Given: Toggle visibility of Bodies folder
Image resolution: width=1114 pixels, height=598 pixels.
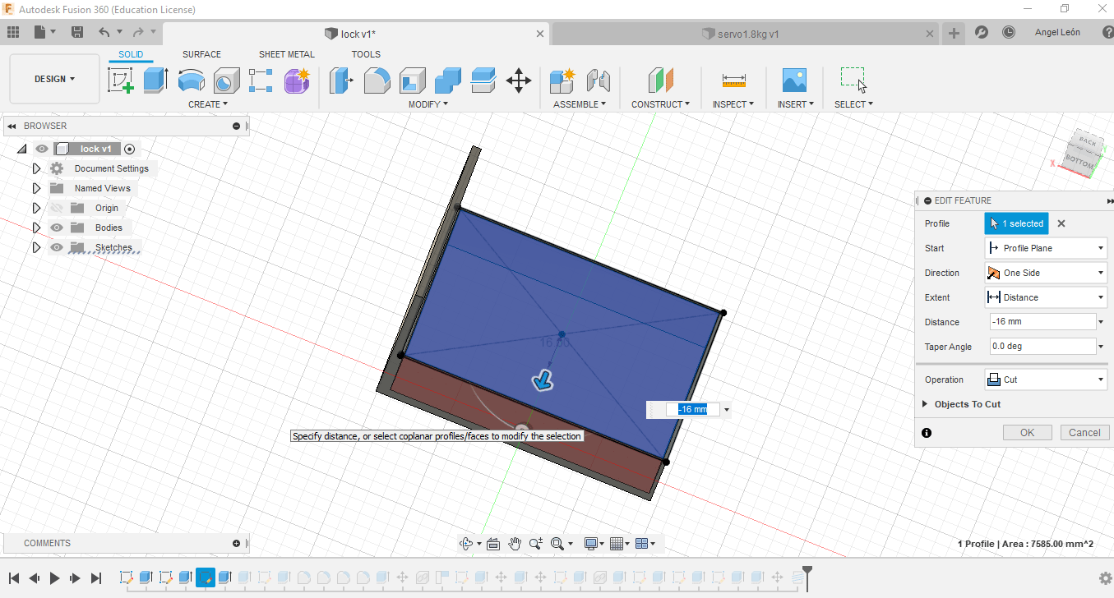Looking at the screenshot, I should tap(57, 228).
